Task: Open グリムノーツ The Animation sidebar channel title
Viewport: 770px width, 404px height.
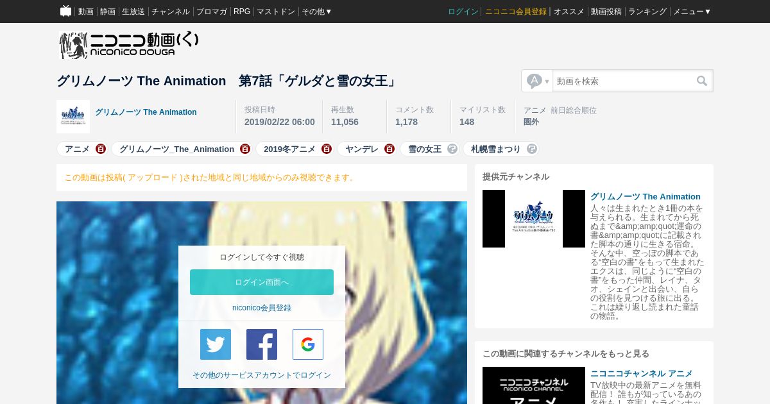Action: pyautogui.click(x=646, y=197)
